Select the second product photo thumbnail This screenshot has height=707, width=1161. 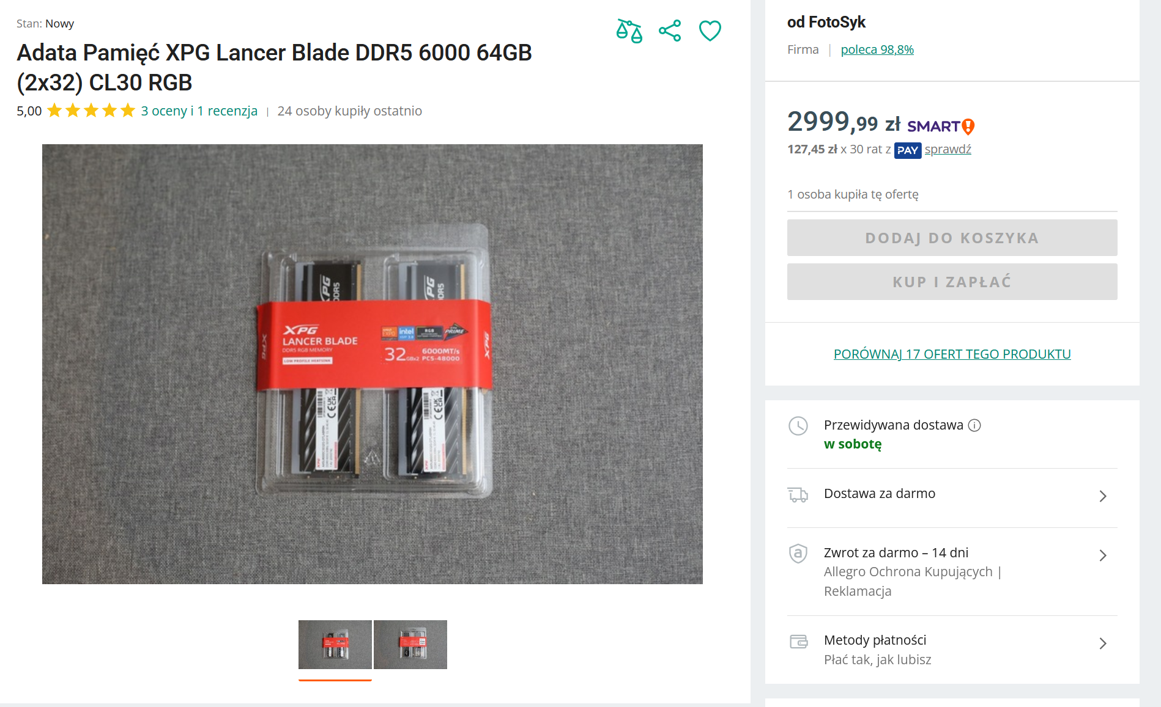pos(410,645)
